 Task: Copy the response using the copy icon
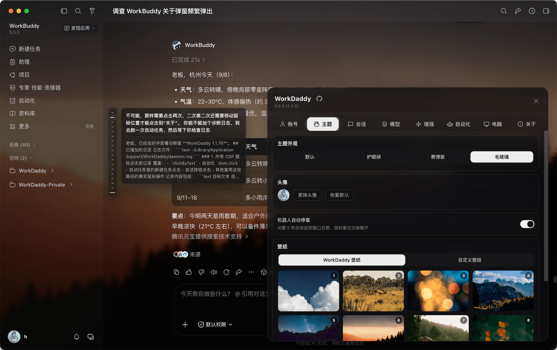point(176,272)
